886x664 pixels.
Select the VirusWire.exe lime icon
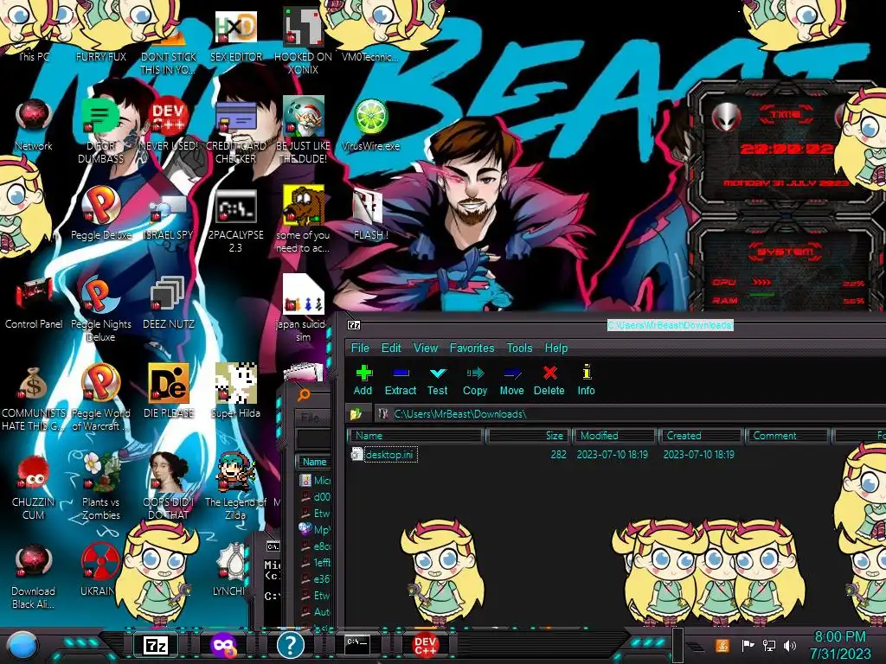pos(370,124)
